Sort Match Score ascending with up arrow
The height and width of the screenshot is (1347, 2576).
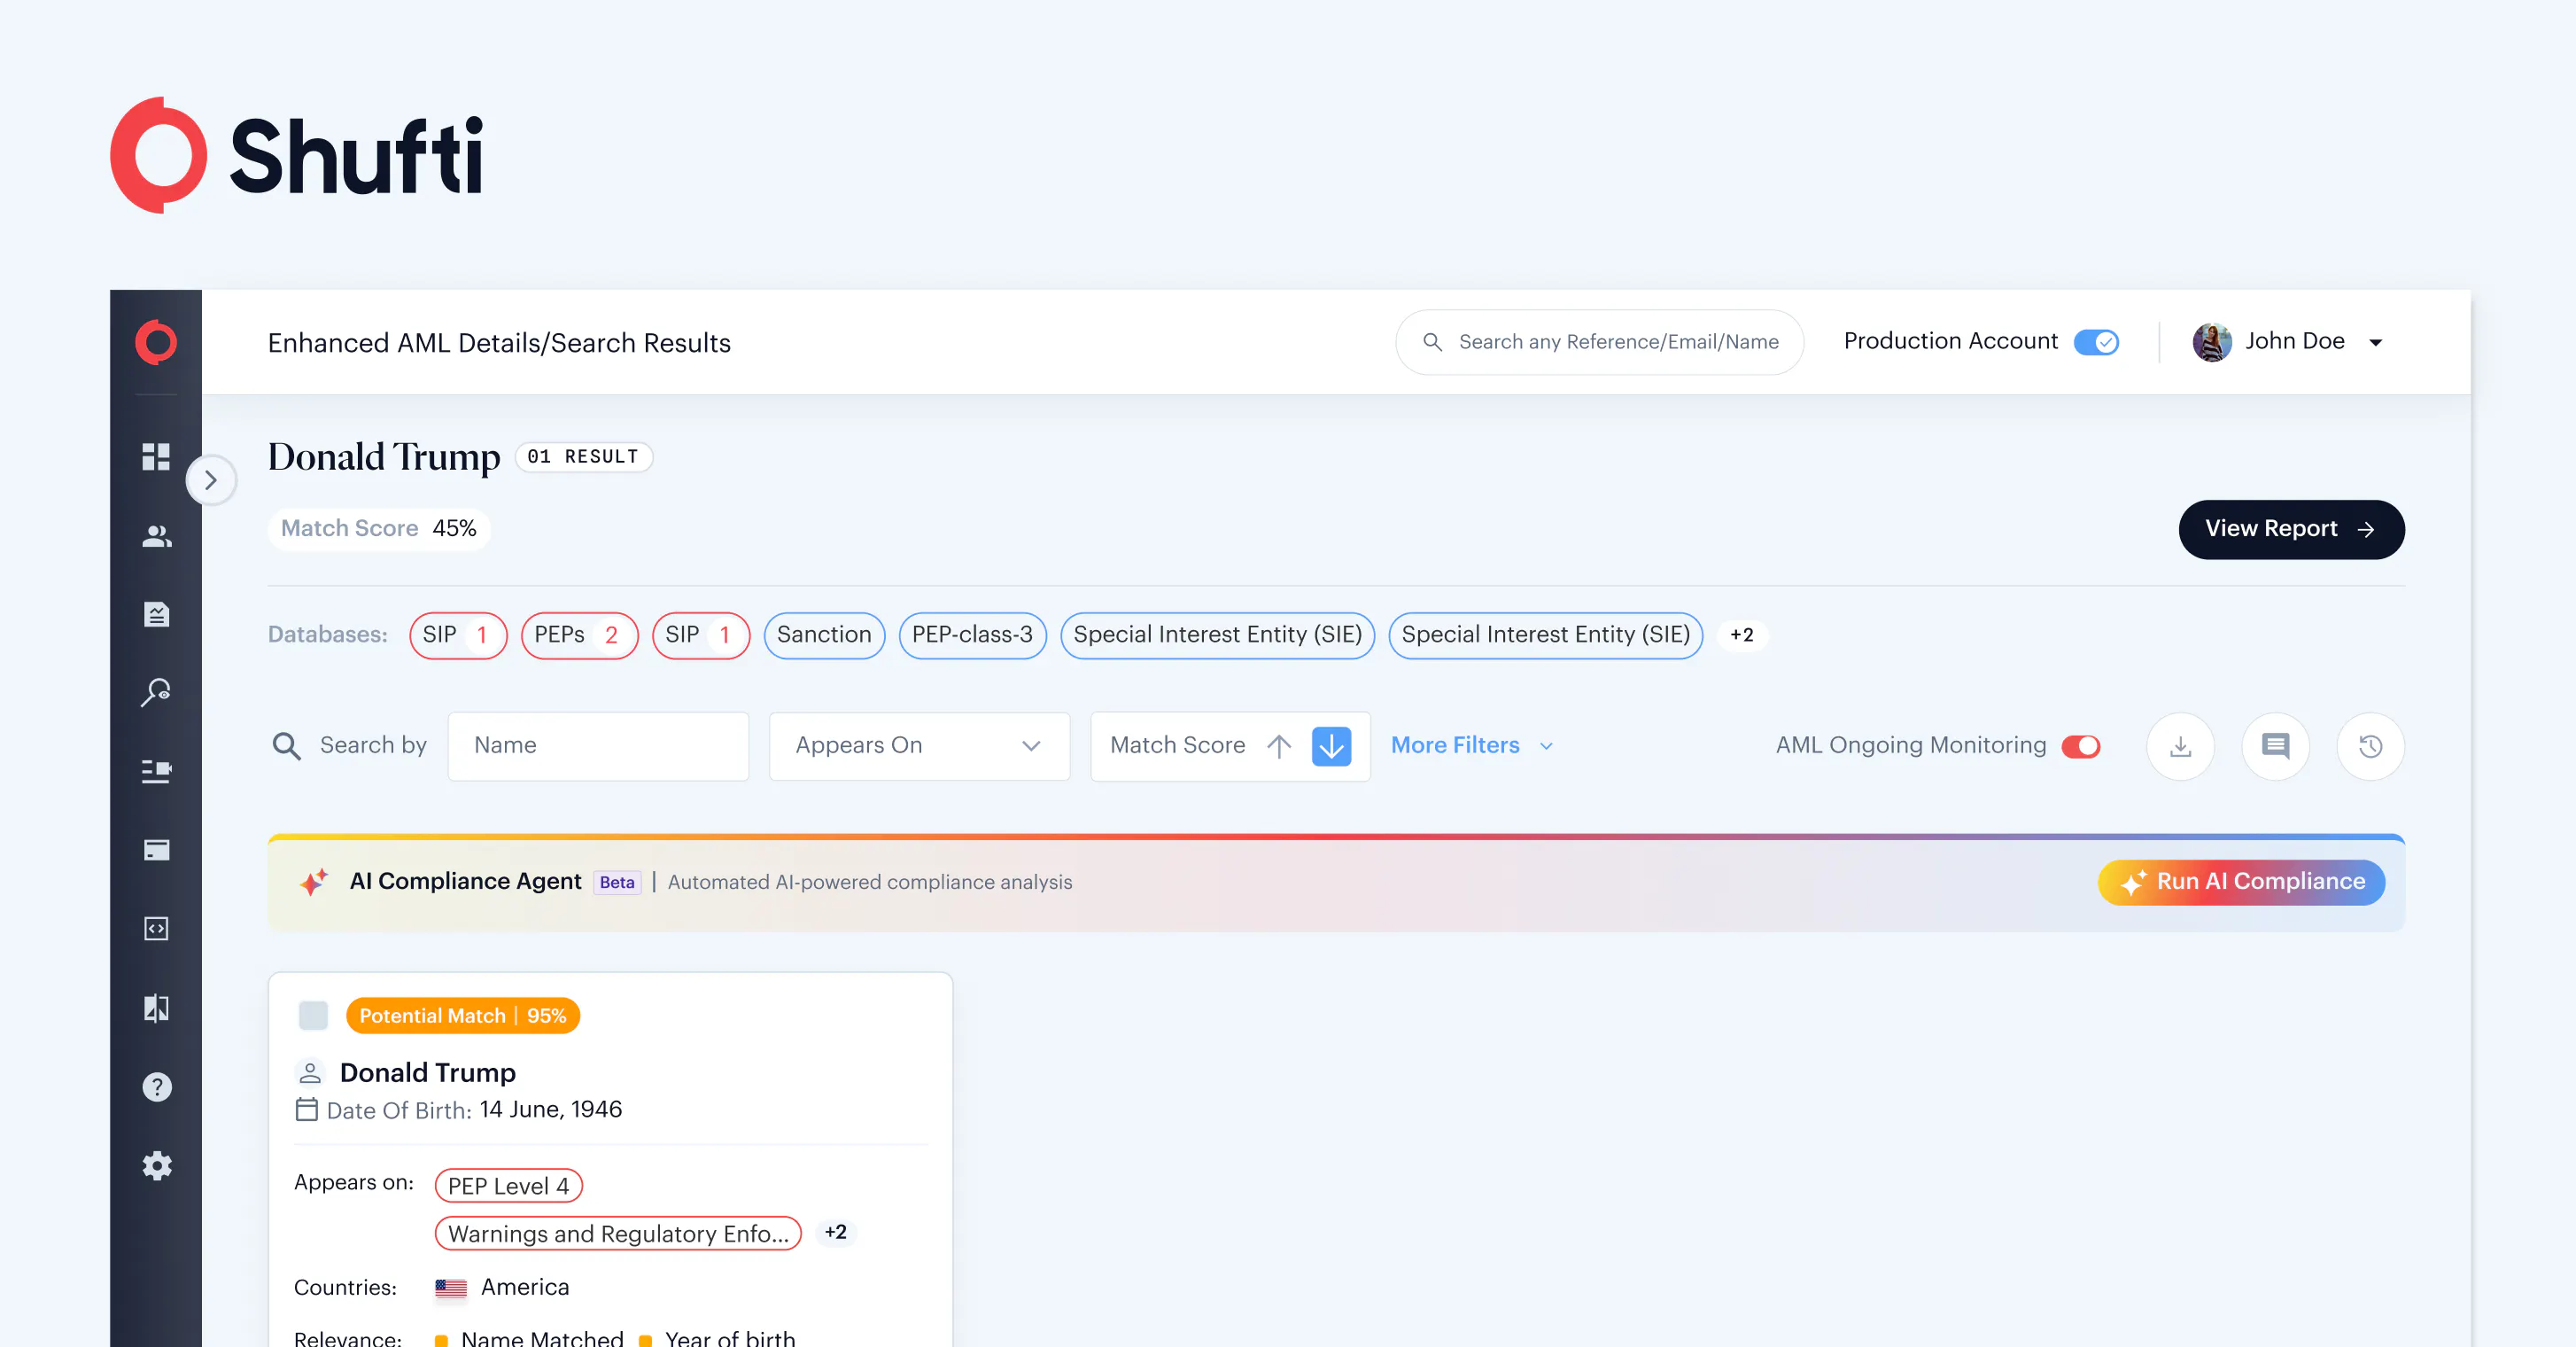pyautogui.click(x=1279, y=745)
